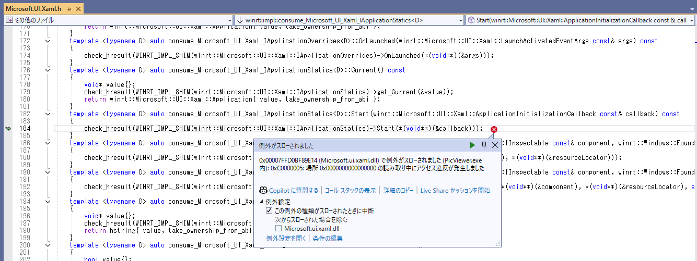Click Live Share セッションを開始 link
This screenshot has width=697, height=261.
tap(455, 191)
